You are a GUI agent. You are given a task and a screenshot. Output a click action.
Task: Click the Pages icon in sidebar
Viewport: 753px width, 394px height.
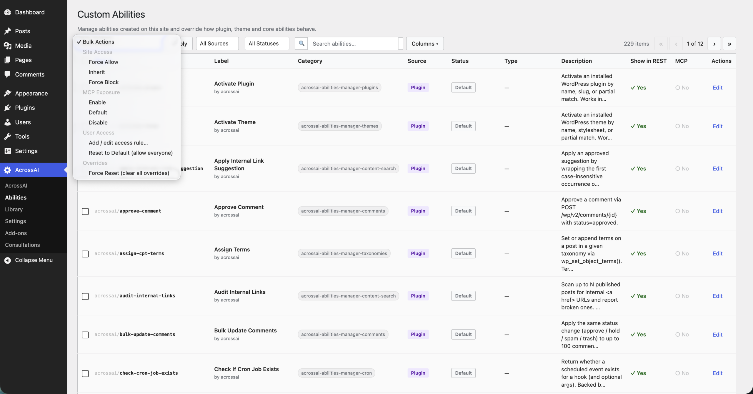pyautogui.click(x=8, y=60)
